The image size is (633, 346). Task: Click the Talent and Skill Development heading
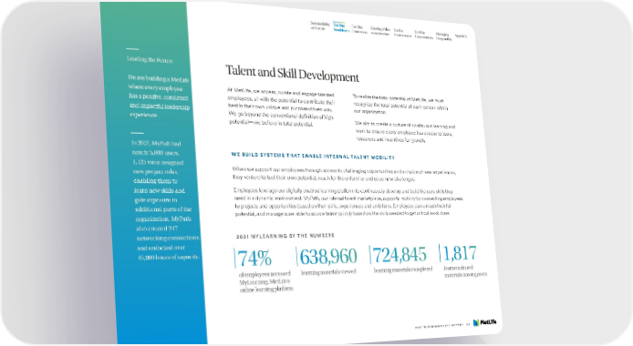292,73
